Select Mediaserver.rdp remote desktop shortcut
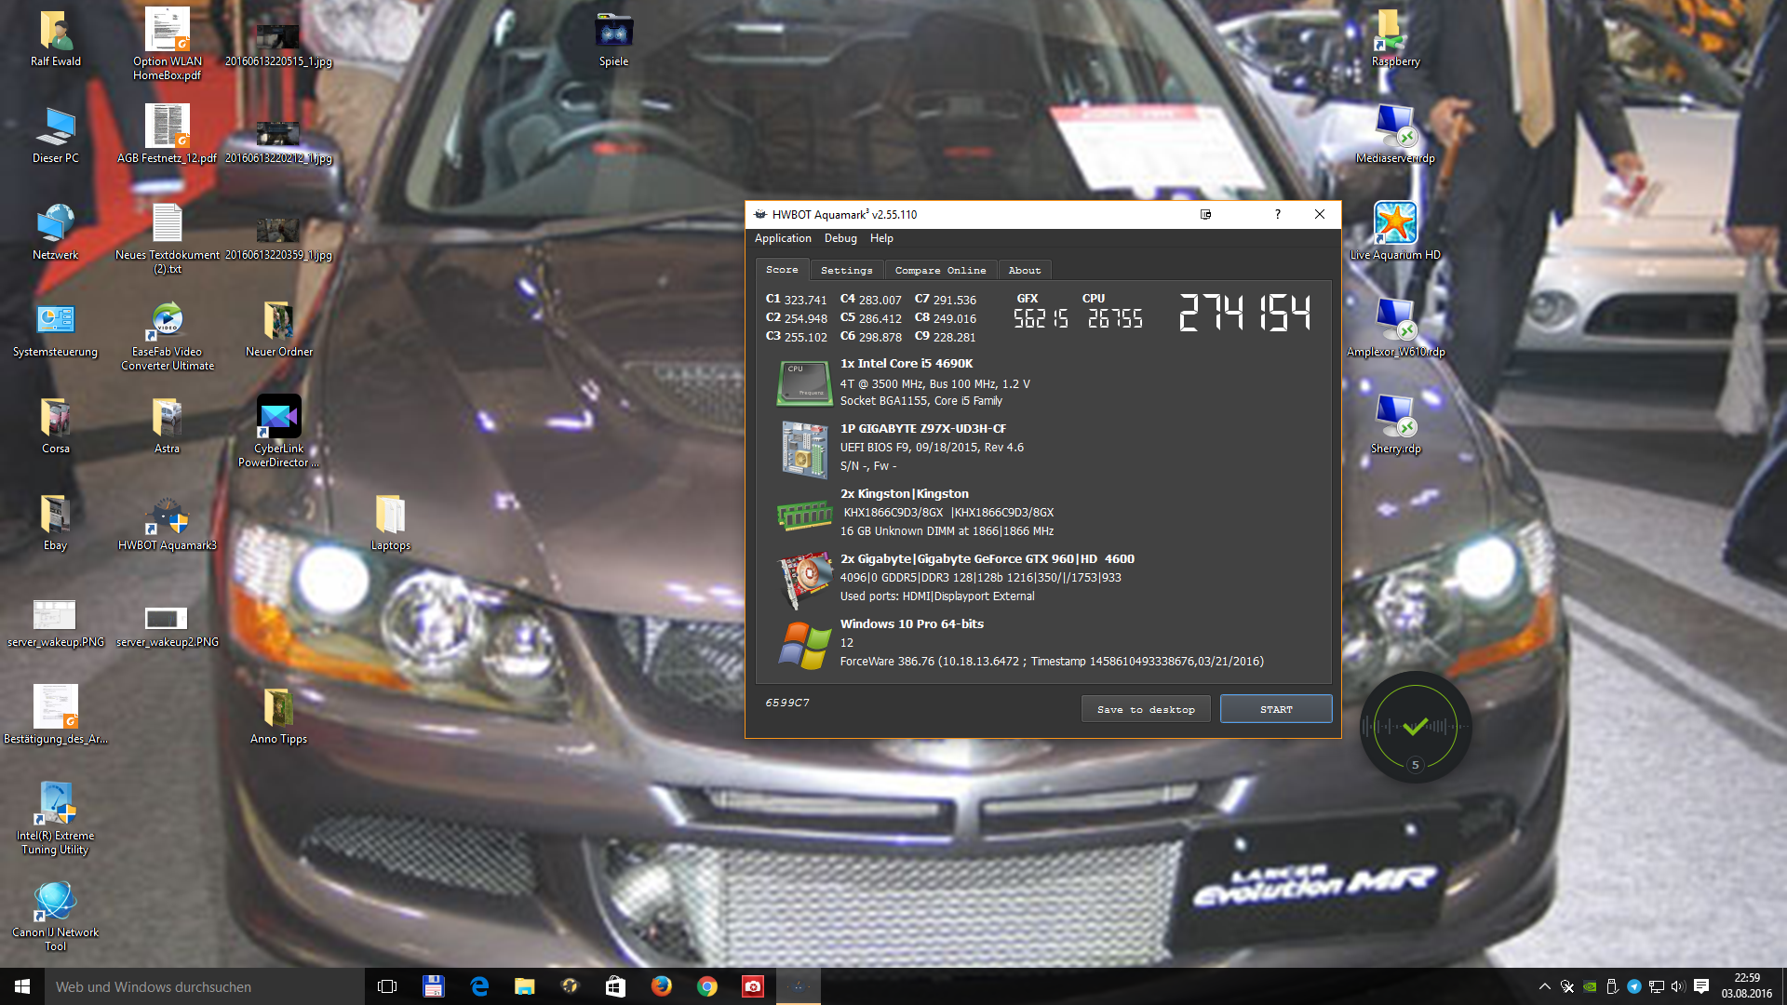 [1395, 134]
